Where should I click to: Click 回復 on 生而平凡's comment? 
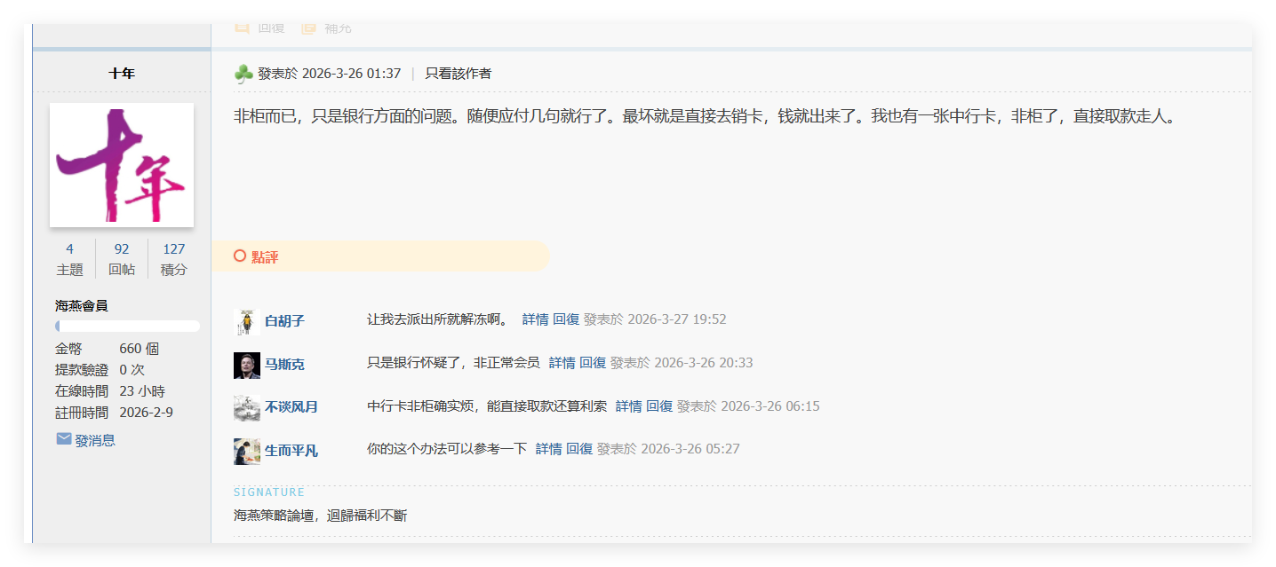(x=579, y=449)
